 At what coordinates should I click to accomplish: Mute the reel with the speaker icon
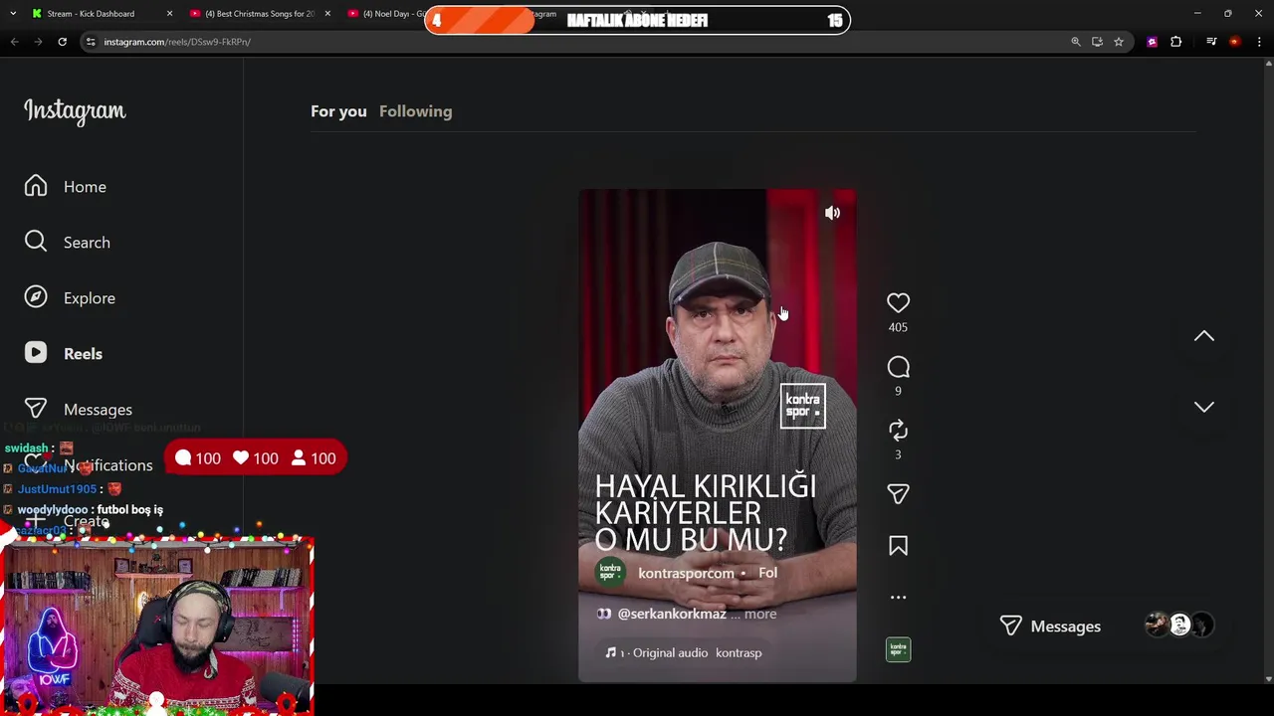click(832, 213)
